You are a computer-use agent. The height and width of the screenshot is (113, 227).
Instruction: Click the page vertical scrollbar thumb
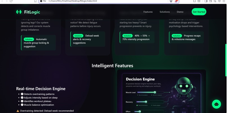pyautogui.click(x=226, y=60)
